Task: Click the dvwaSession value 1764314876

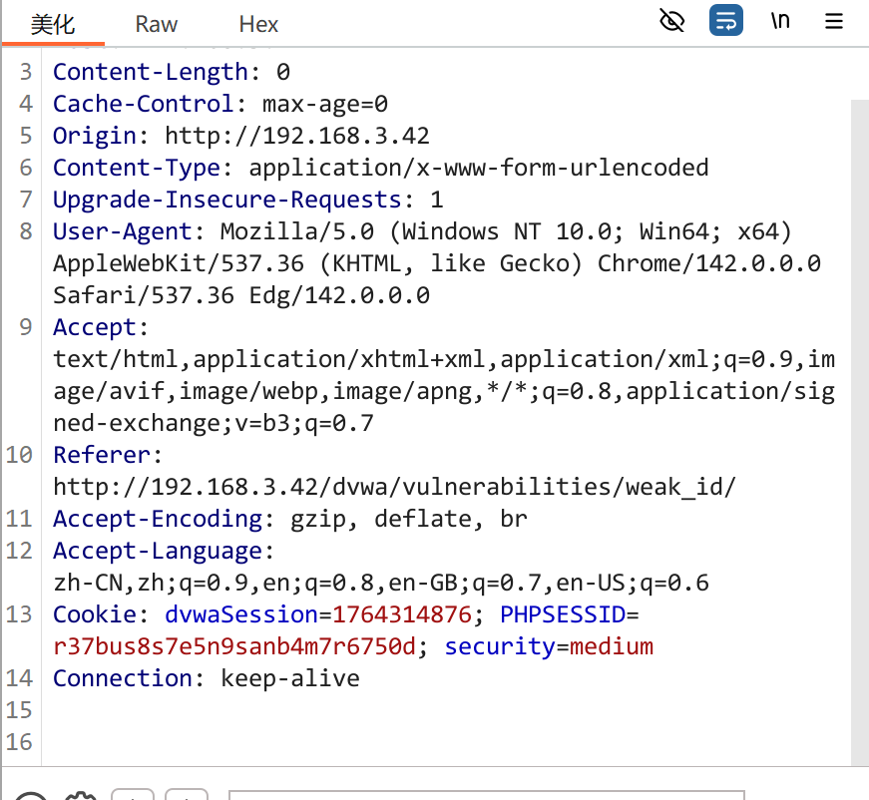Action: click(402, 614)
